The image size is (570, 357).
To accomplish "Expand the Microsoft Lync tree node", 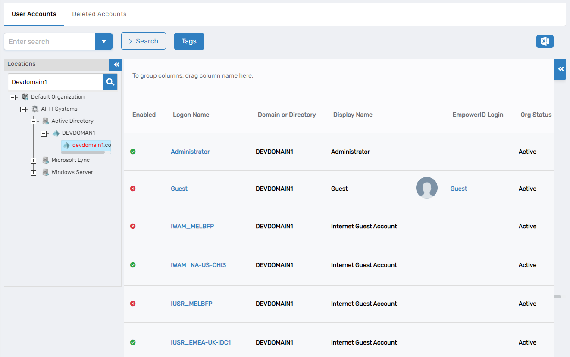I will point(33,161).
